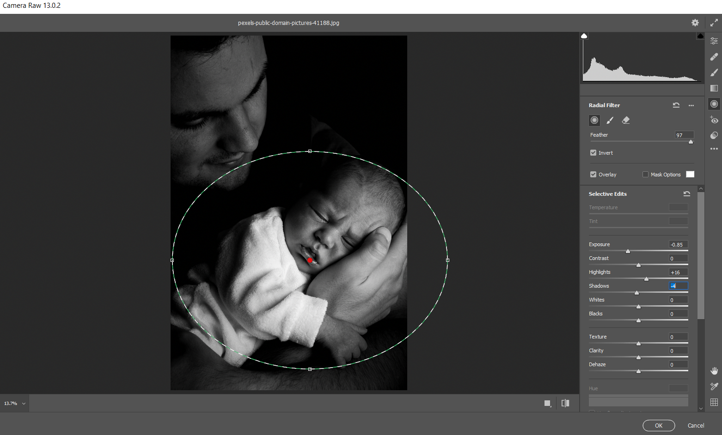The image size is (722, 435).
Task: Select the Graduated Filter tool
Action: click(714, 88)
